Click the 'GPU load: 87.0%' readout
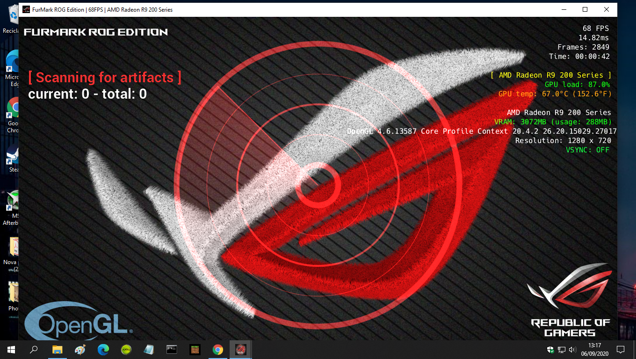The height and width of the screenshot is (359, 636). [578, 85]
